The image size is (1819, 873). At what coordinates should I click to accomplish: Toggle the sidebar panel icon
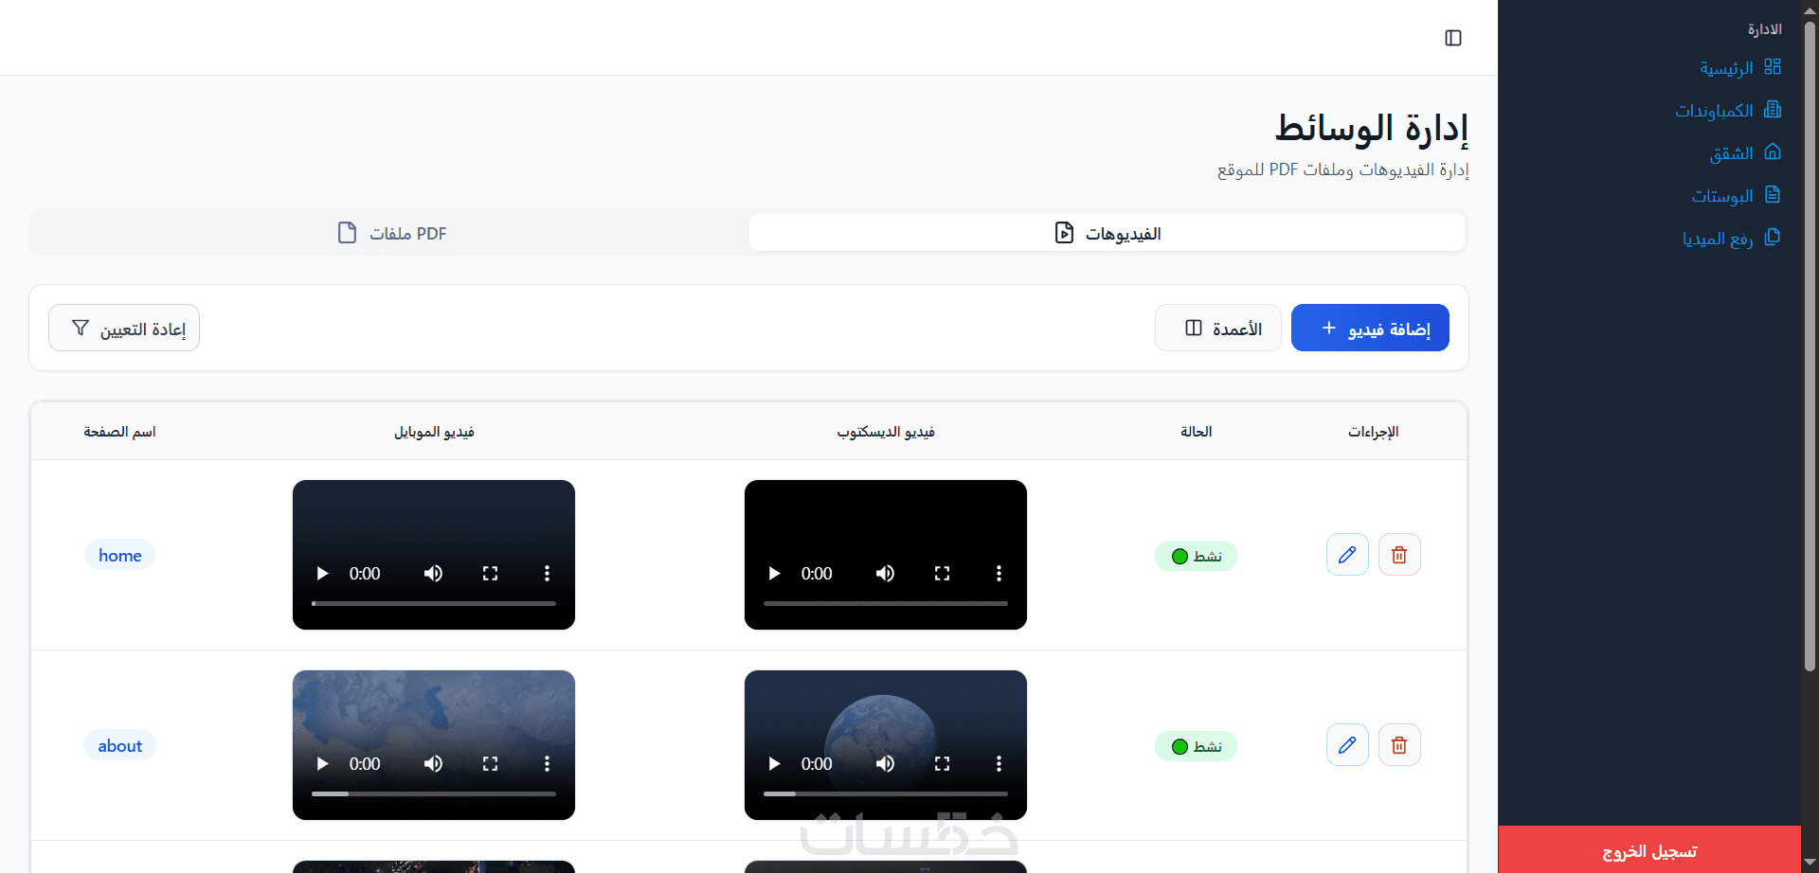coord(1453,38)
